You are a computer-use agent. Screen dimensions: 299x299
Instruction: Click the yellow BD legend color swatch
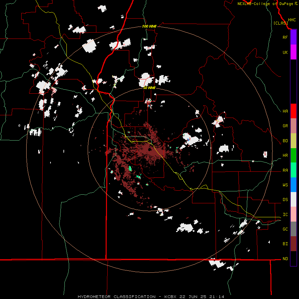pos(293,141)
